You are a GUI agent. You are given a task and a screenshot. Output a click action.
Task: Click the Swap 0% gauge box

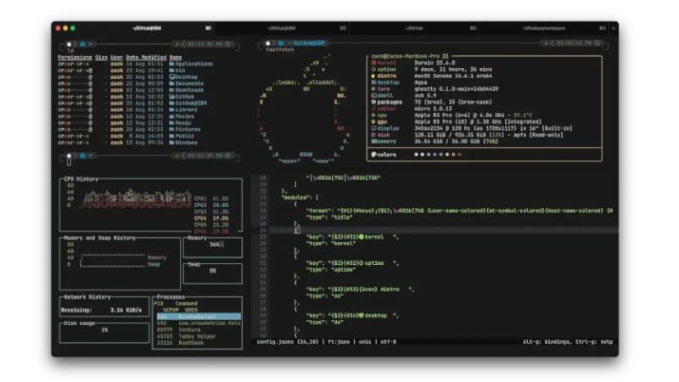click(x=213, y=273)
